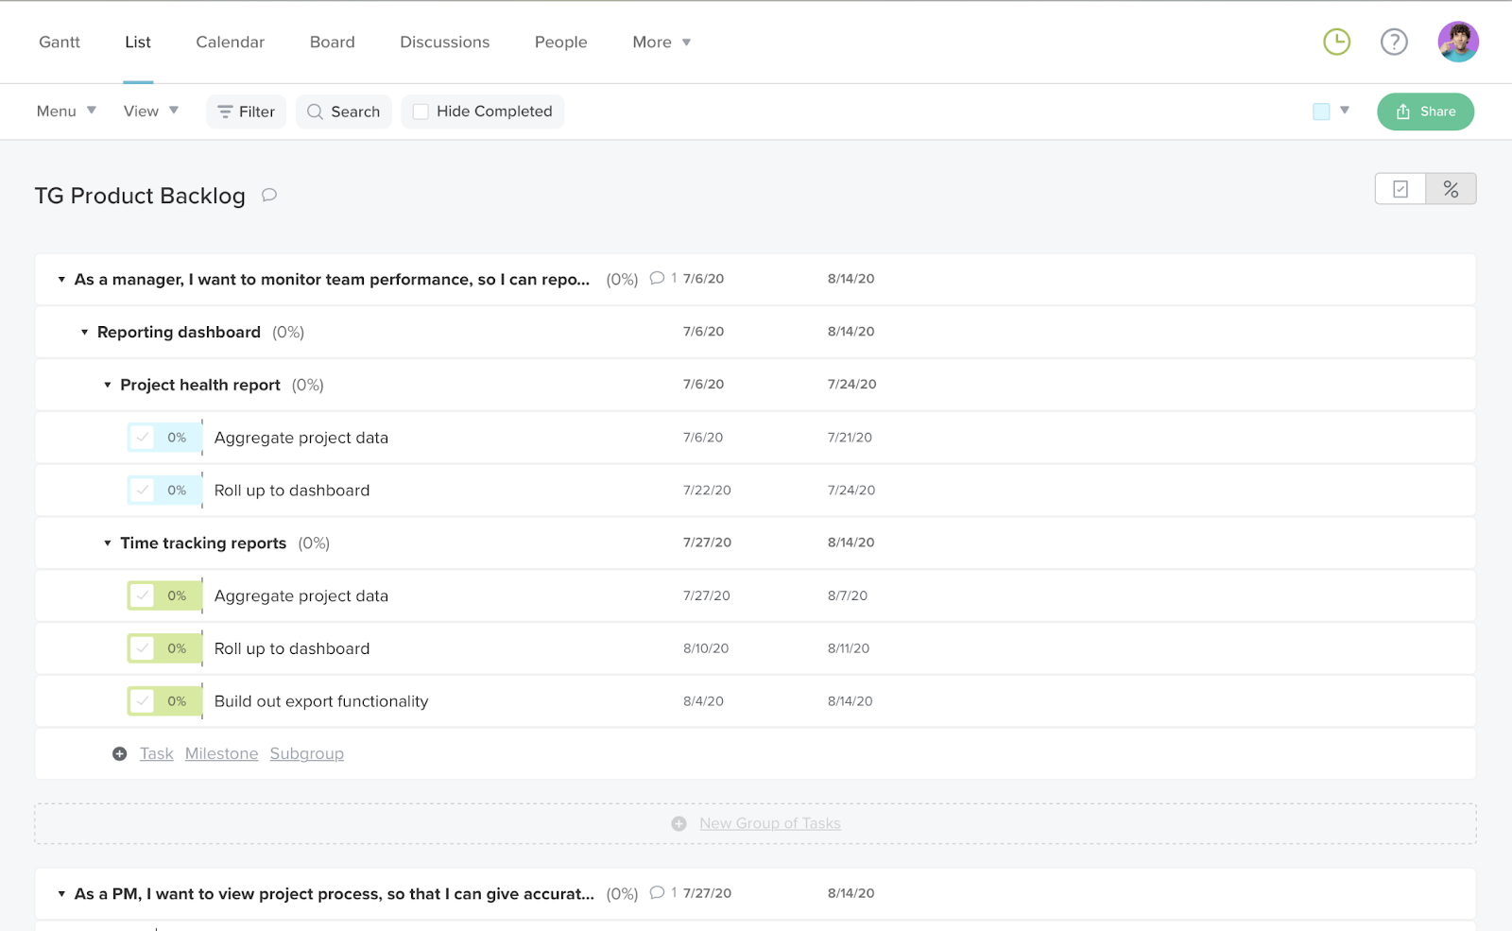Open the help question mark icon
The image size is (1512, 931).
(1393, 42)
